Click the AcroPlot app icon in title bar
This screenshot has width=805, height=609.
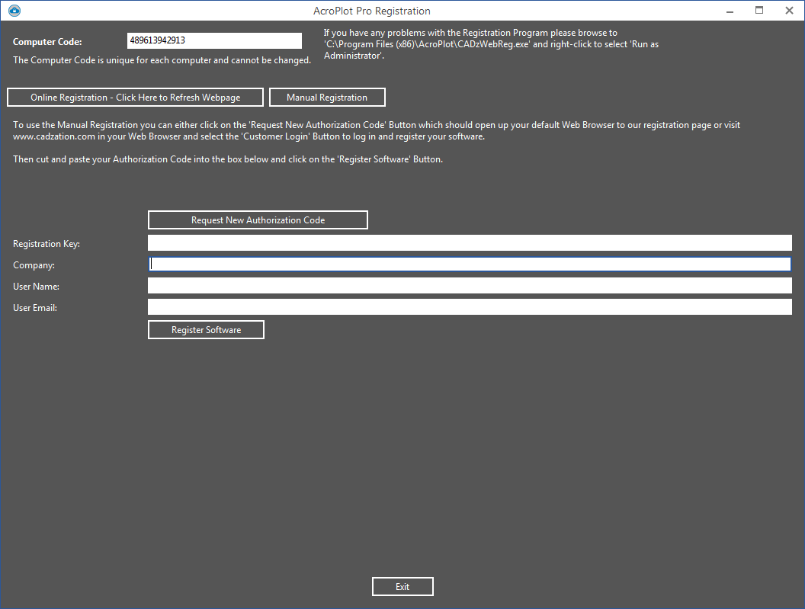(14, 10)
